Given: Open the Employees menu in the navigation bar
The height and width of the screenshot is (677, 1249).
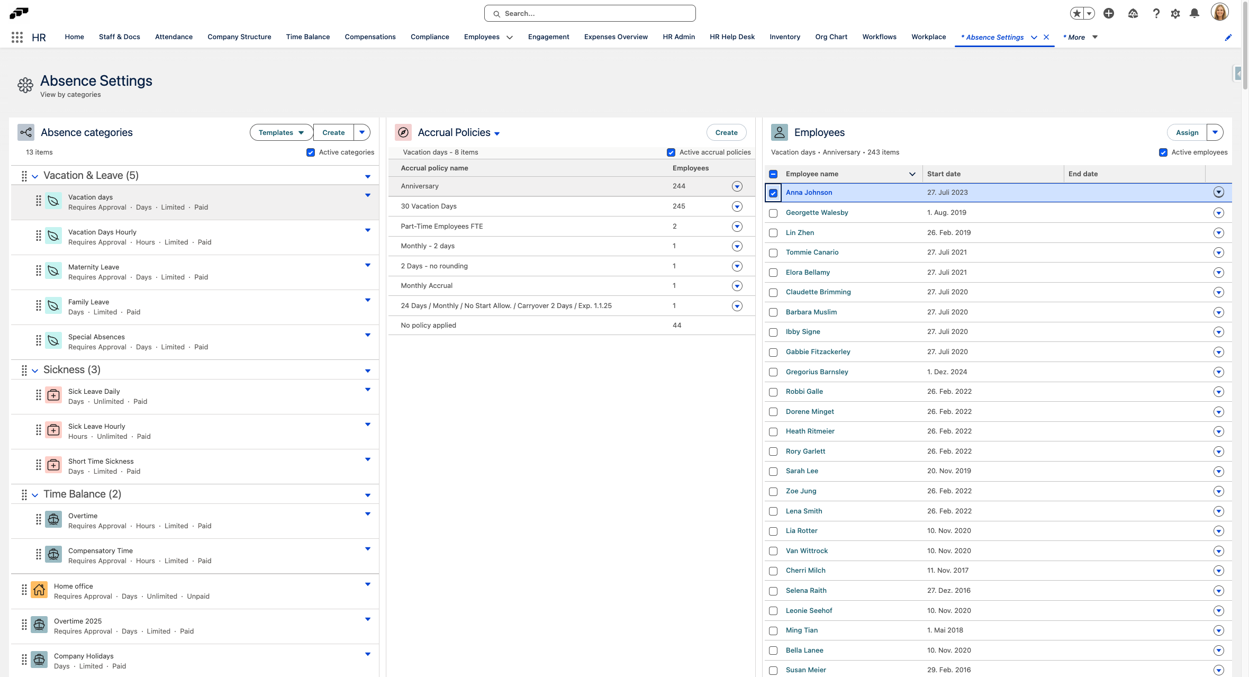Looking at the screenshot, I should pos(487,37).
